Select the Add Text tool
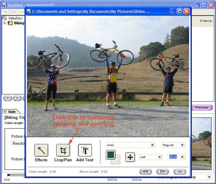The height and width of the screenshot is (184, 216). pos(85,150)
